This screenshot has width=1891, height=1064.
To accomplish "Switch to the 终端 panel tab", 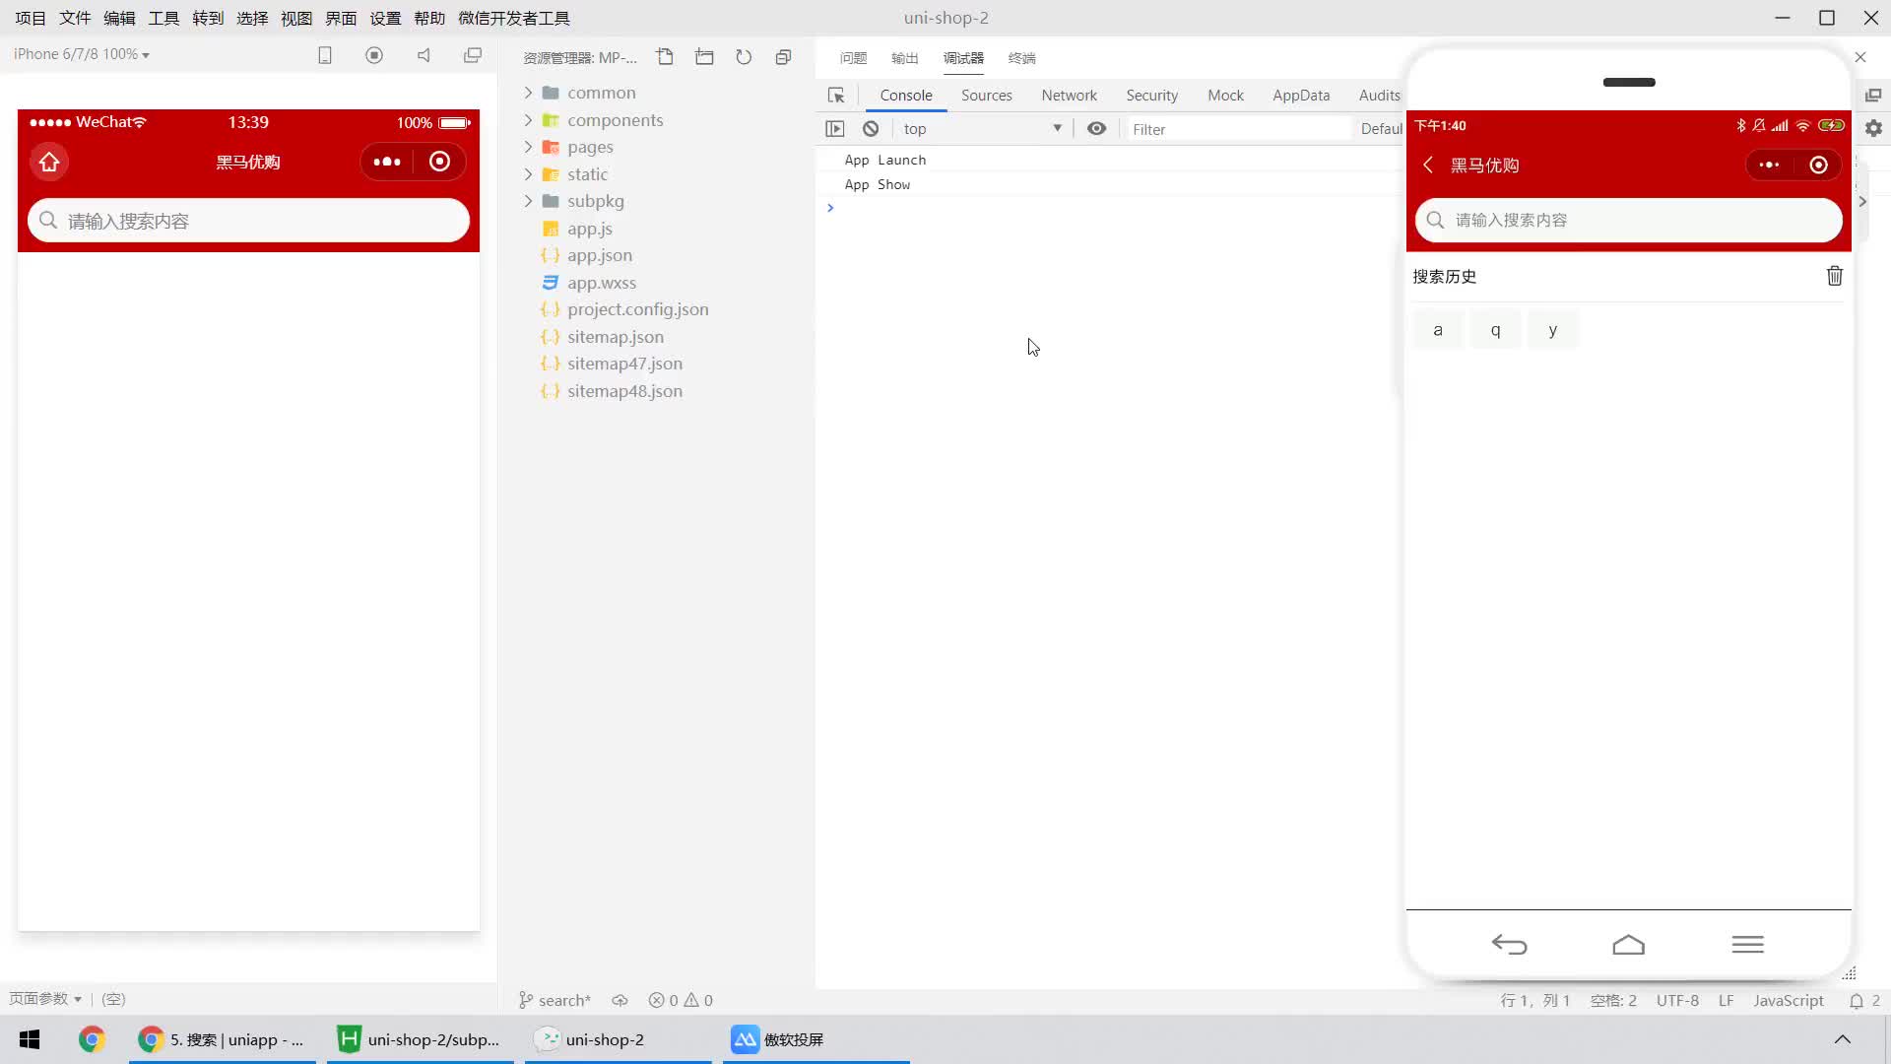I will [1021, 58].
